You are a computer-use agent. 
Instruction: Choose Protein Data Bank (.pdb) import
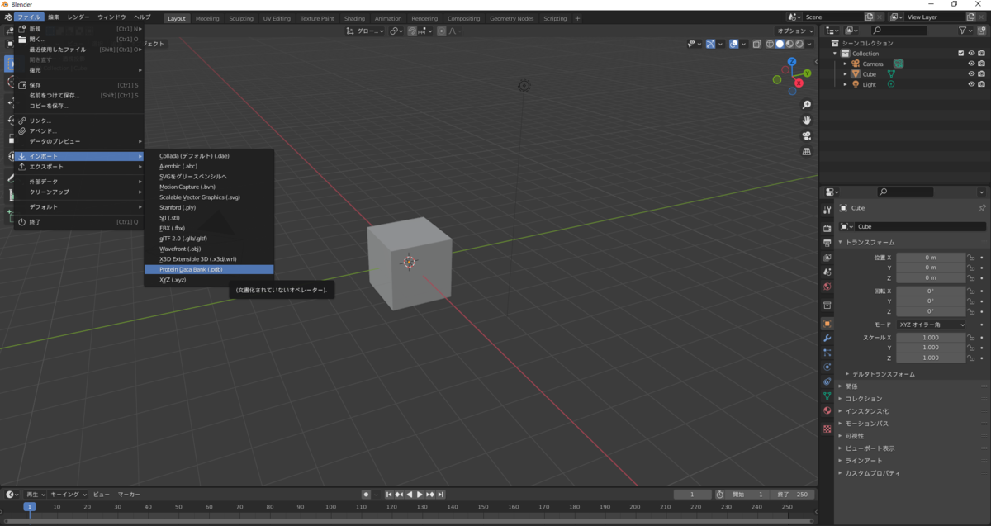point(209,269)
